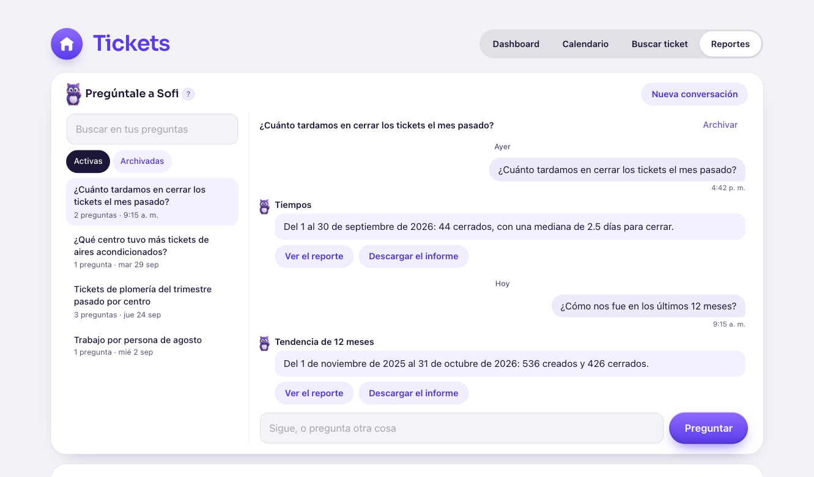Viewport: 814px width, 477px height.
Task: Click the owl avatar beside Tiempos
Action: pos(264,207)
